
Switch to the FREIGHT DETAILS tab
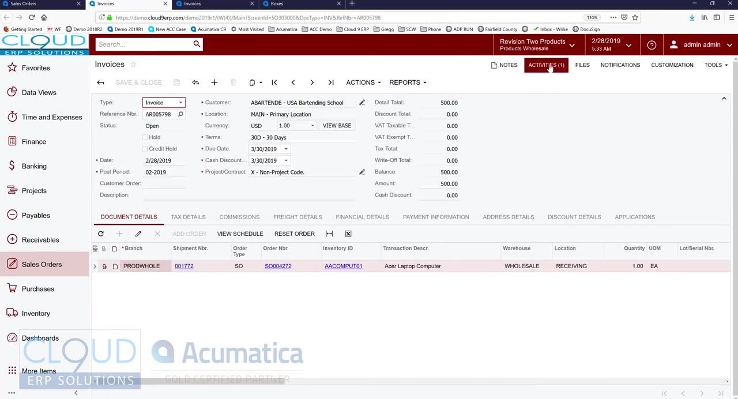[x=298, y=217]
